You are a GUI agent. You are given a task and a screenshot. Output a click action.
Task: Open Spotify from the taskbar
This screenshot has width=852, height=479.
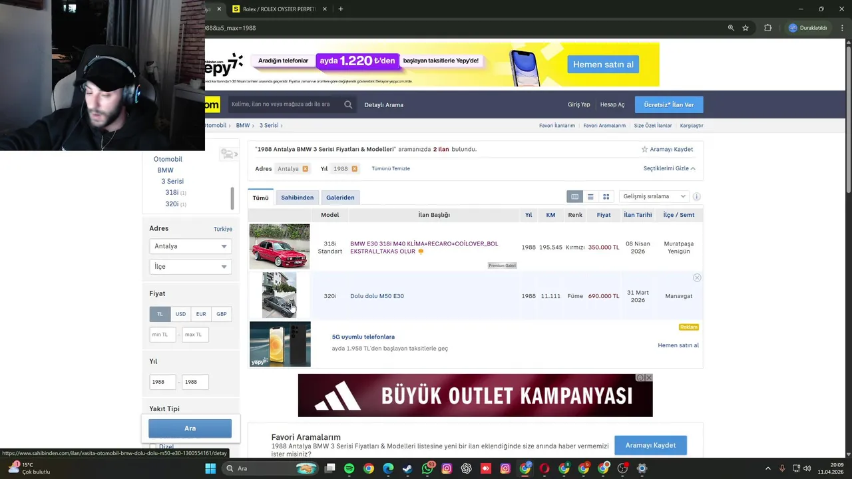(349, 468)
